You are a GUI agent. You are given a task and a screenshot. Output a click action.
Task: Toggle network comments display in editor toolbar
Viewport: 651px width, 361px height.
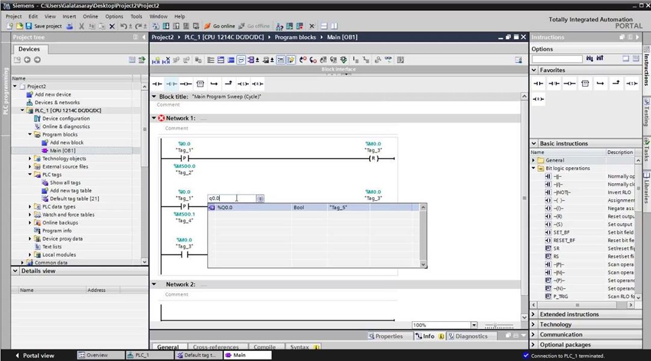(x=241, y=60)
